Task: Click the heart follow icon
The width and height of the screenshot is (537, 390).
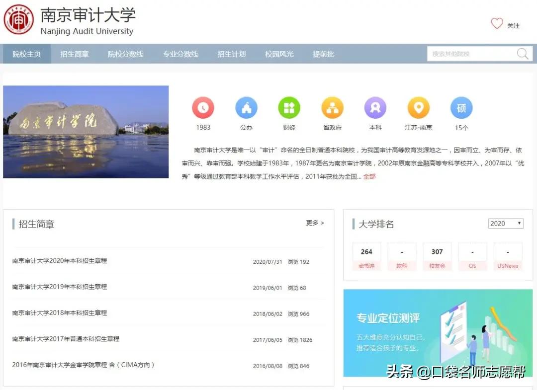Action: (x=497, y=24)
